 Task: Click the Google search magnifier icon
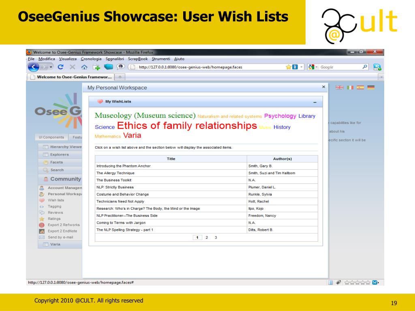[365, 67]
